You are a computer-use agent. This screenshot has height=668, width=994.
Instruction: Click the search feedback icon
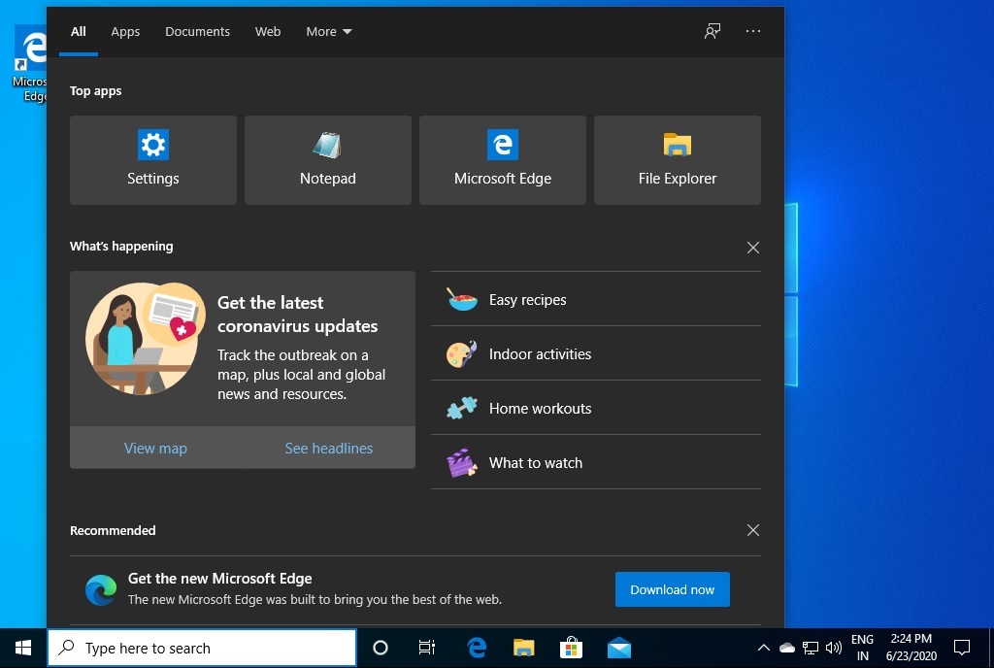click(x=712, y=31)
